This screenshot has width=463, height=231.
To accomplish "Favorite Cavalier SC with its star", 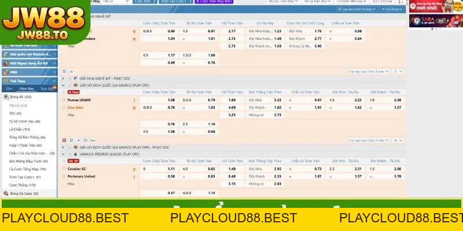I will (64, 169).
